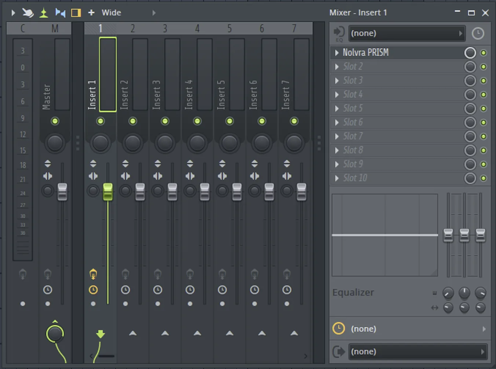Expand the Nolvra PRISM slot menu
The width and height of the screenshot is (496, 369).
pyautogui.click(x=337, y=53)
